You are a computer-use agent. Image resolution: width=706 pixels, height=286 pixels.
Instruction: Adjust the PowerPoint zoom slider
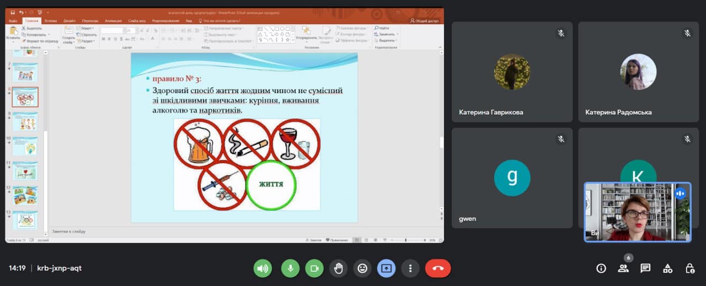(x=406, y=240)
